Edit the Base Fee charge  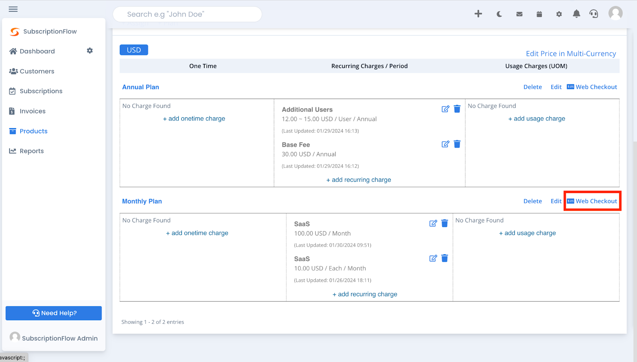pos(445,144)
